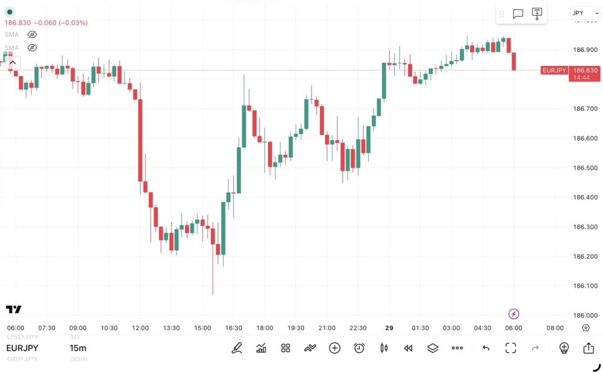Add a symbol with the plus-circle icon
Screen dimensions: 603x374
334,348
